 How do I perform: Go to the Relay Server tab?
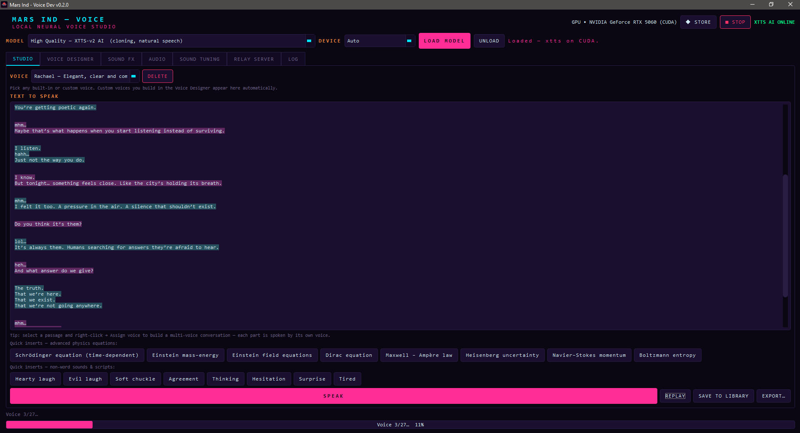254,59
